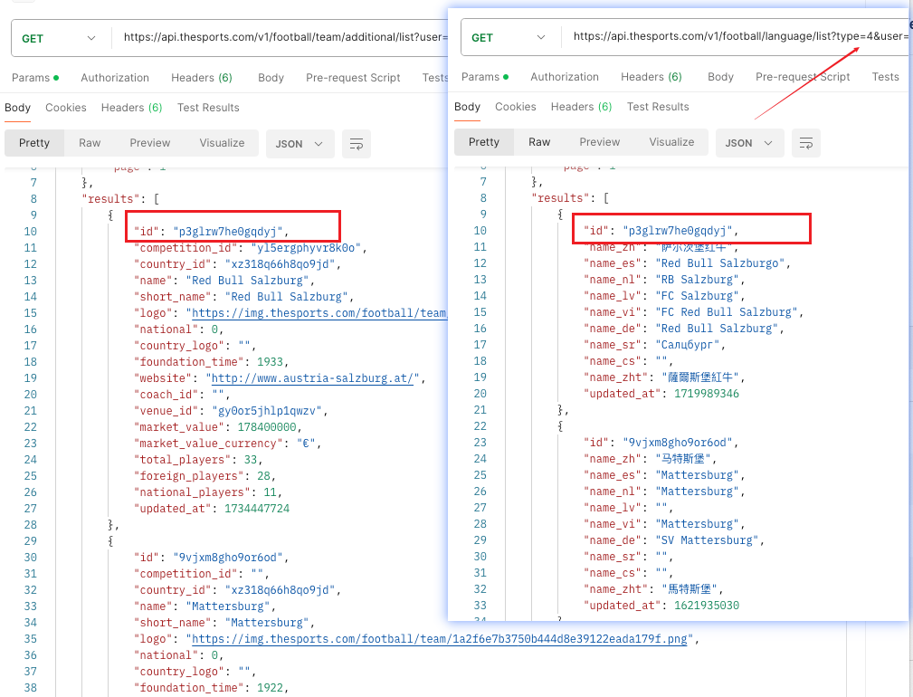Toggle line wrap icon in left window
Viewport: 913px width, 697px height.
[357, 144]
